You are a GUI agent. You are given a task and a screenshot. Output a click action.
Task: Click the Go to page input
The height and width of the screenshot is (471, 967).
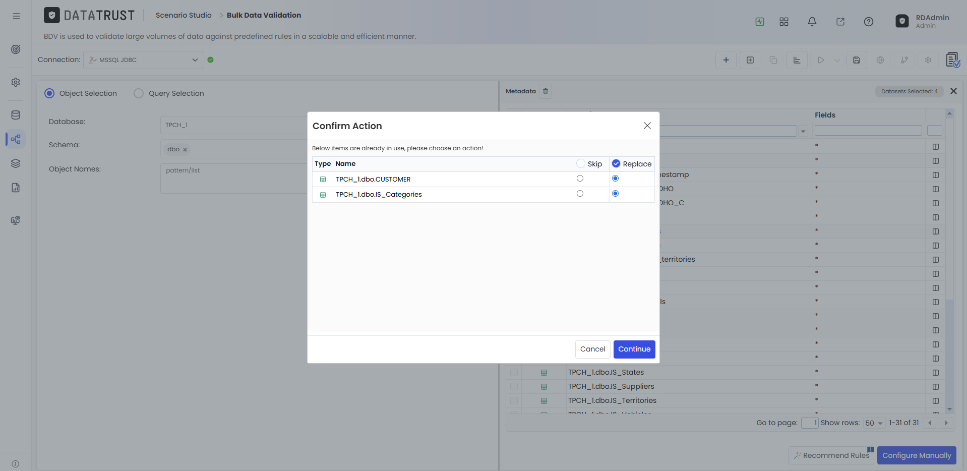tap(809, 423)
